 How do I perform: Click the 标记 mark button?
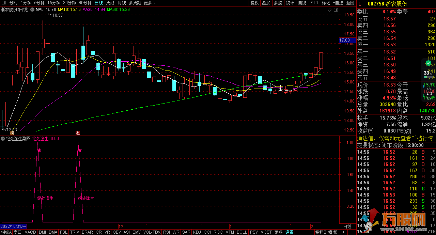326,3
